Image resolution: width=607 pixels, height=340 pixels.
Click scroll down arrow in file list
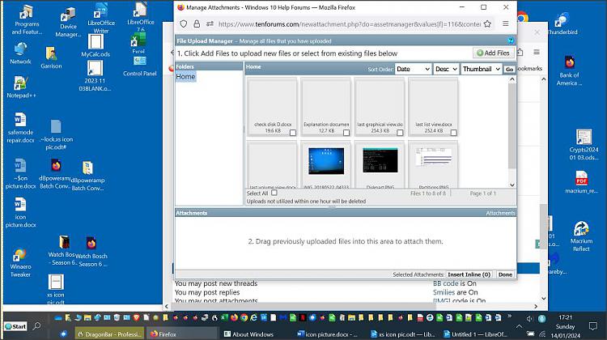pos(512,185)
